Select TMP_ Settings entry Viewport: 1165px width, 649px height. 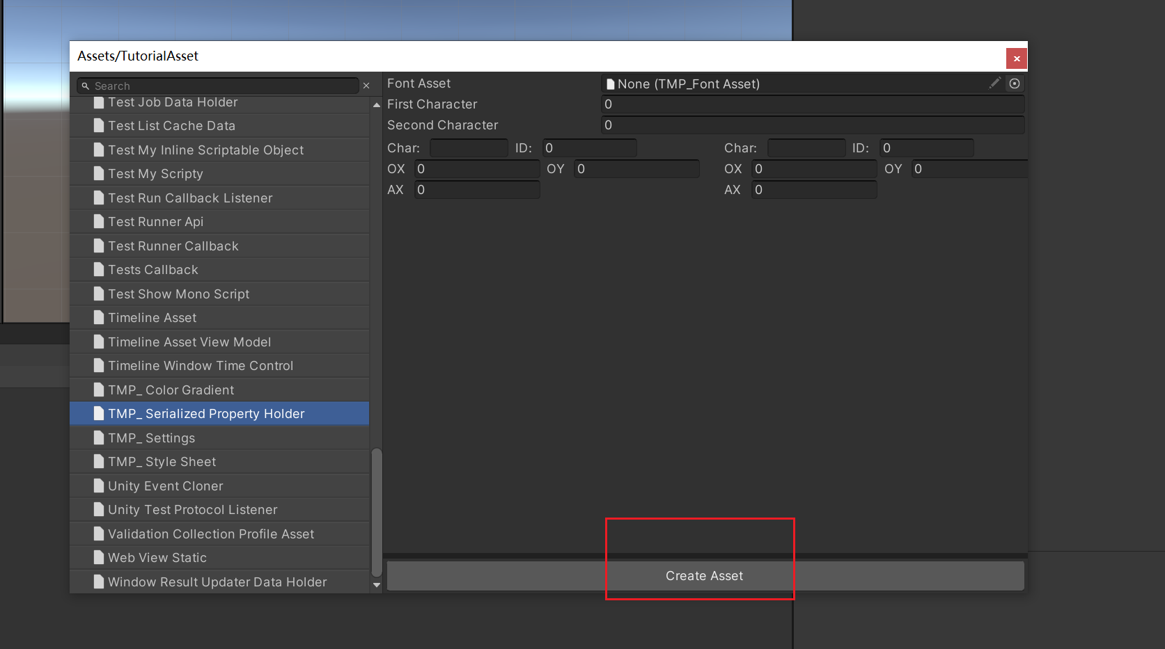[219, 438]
